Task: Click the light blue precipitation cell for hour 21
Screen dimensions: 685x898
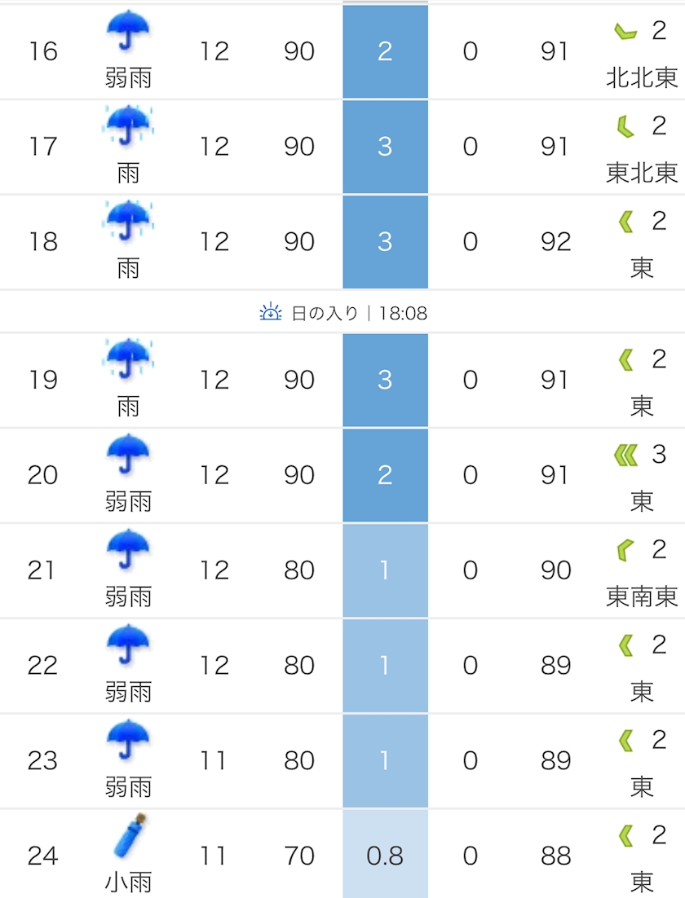Action: click(x=385, y=570)
